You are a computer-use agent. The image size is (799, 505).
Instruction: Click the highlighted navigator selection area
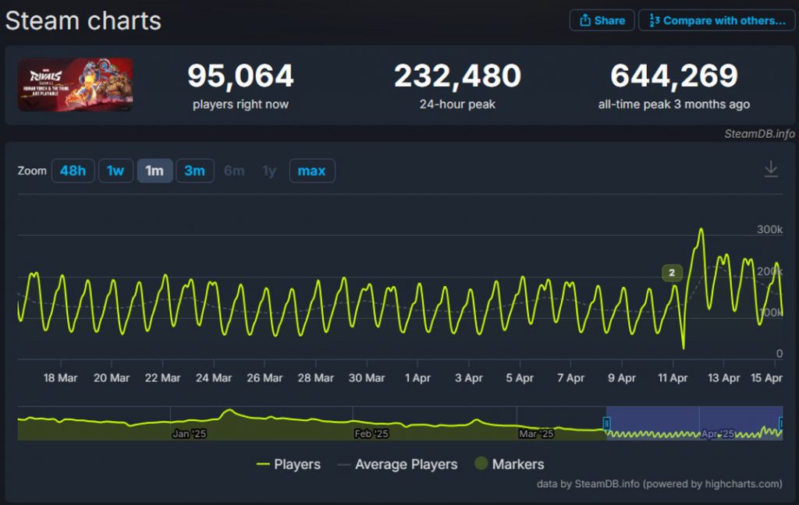tap(694, 423)
